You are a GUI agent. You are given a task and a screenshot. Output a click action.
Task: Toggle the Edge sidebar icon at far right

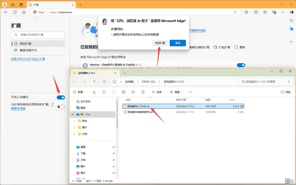click(291, 12)
